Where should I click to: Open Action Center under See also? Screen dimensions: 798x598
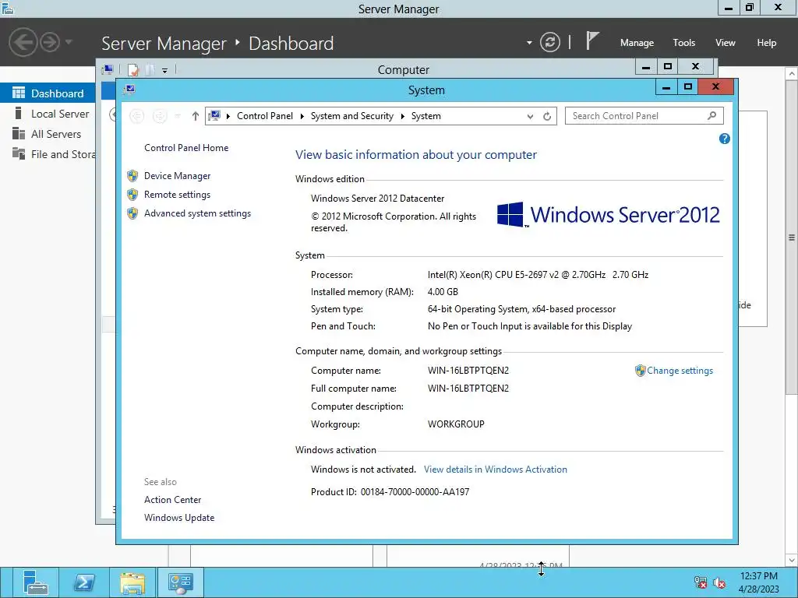[x=172, y=500]
